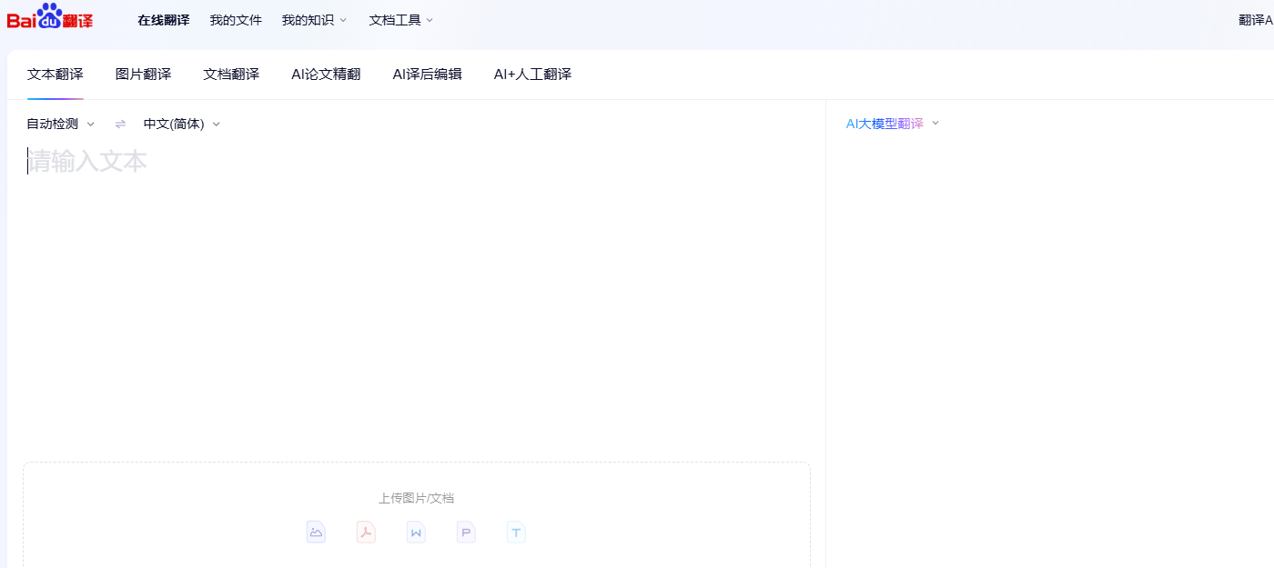Select the 文本翻译 tab
Image resolution: width=1274 pixels, height=568 pixels.
[55, 75]
